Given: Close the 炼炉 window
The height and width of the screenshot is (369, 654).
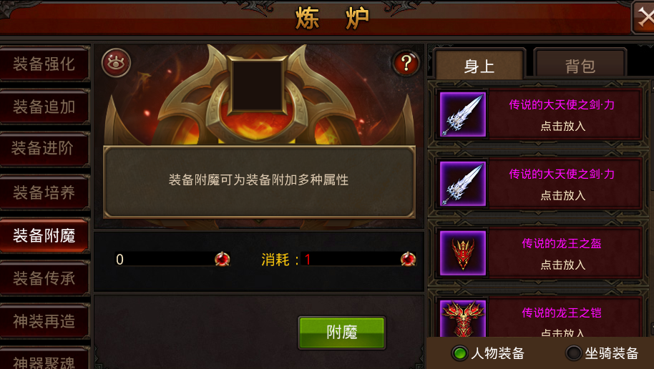Looking at the screenshot, I should point(644,17).
